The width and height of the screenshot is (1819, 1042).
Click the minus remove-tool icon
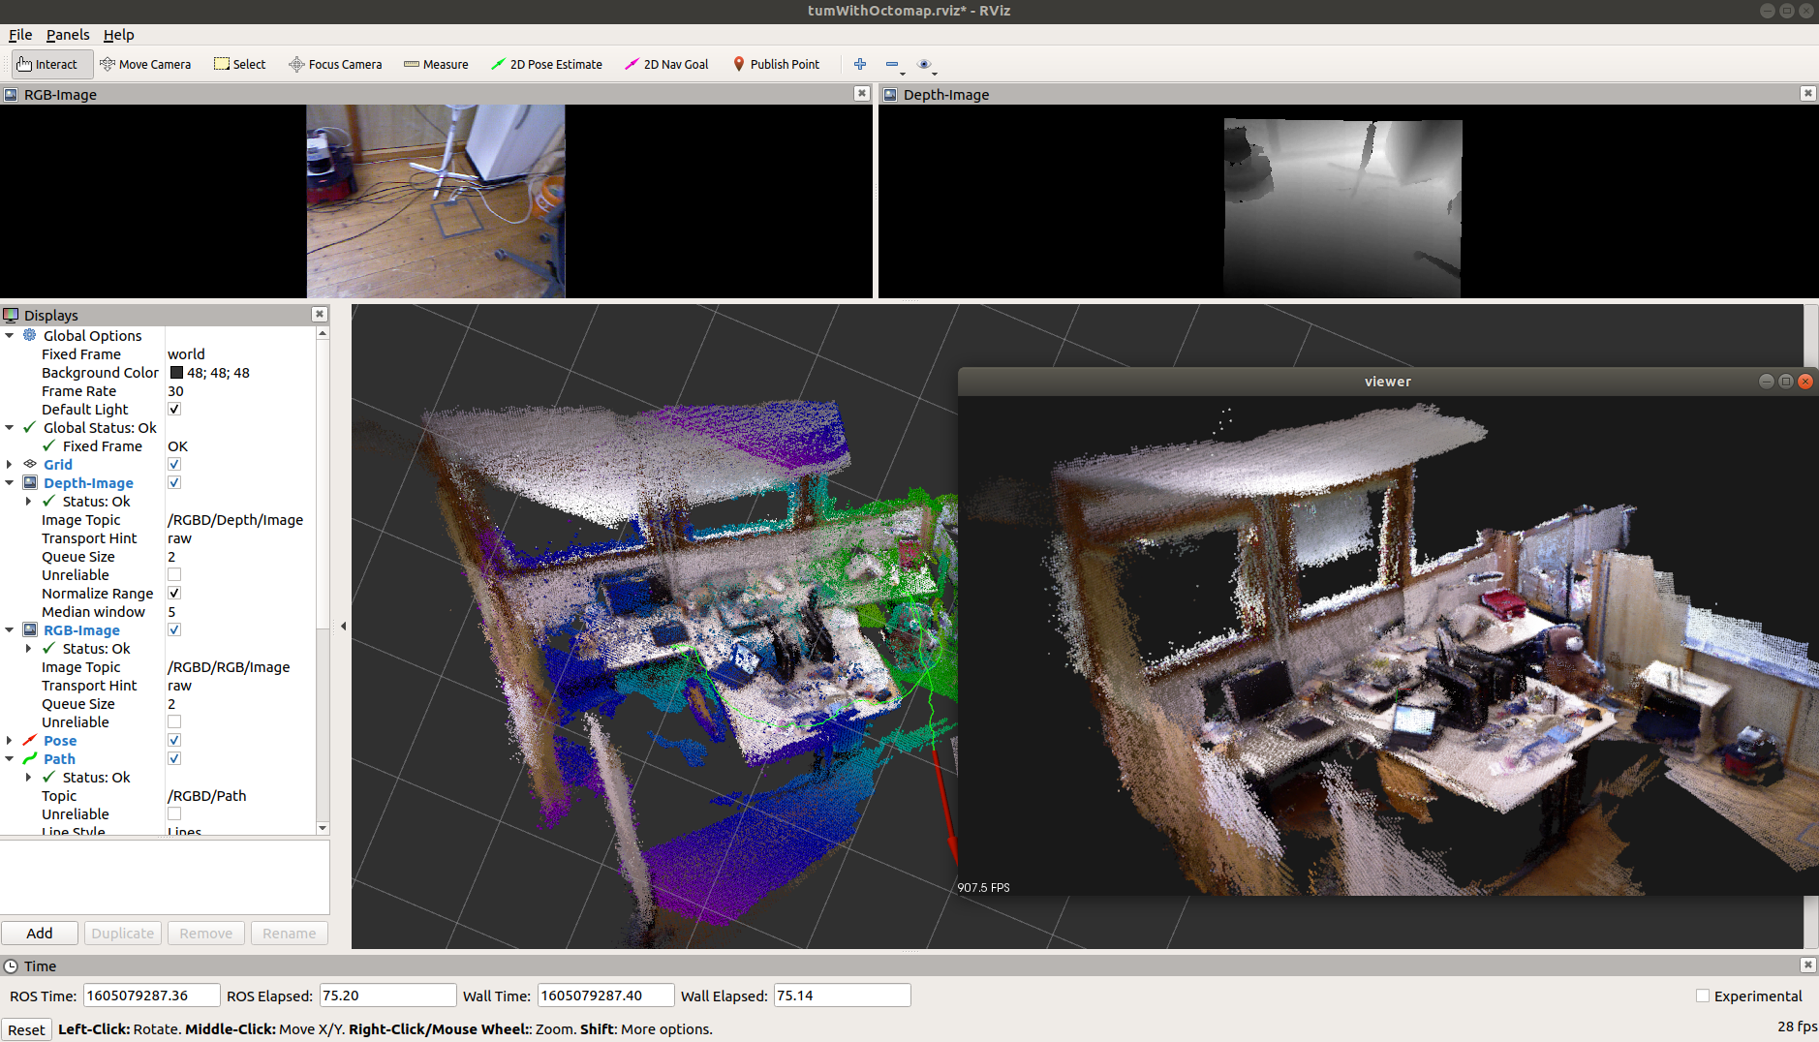892,64
